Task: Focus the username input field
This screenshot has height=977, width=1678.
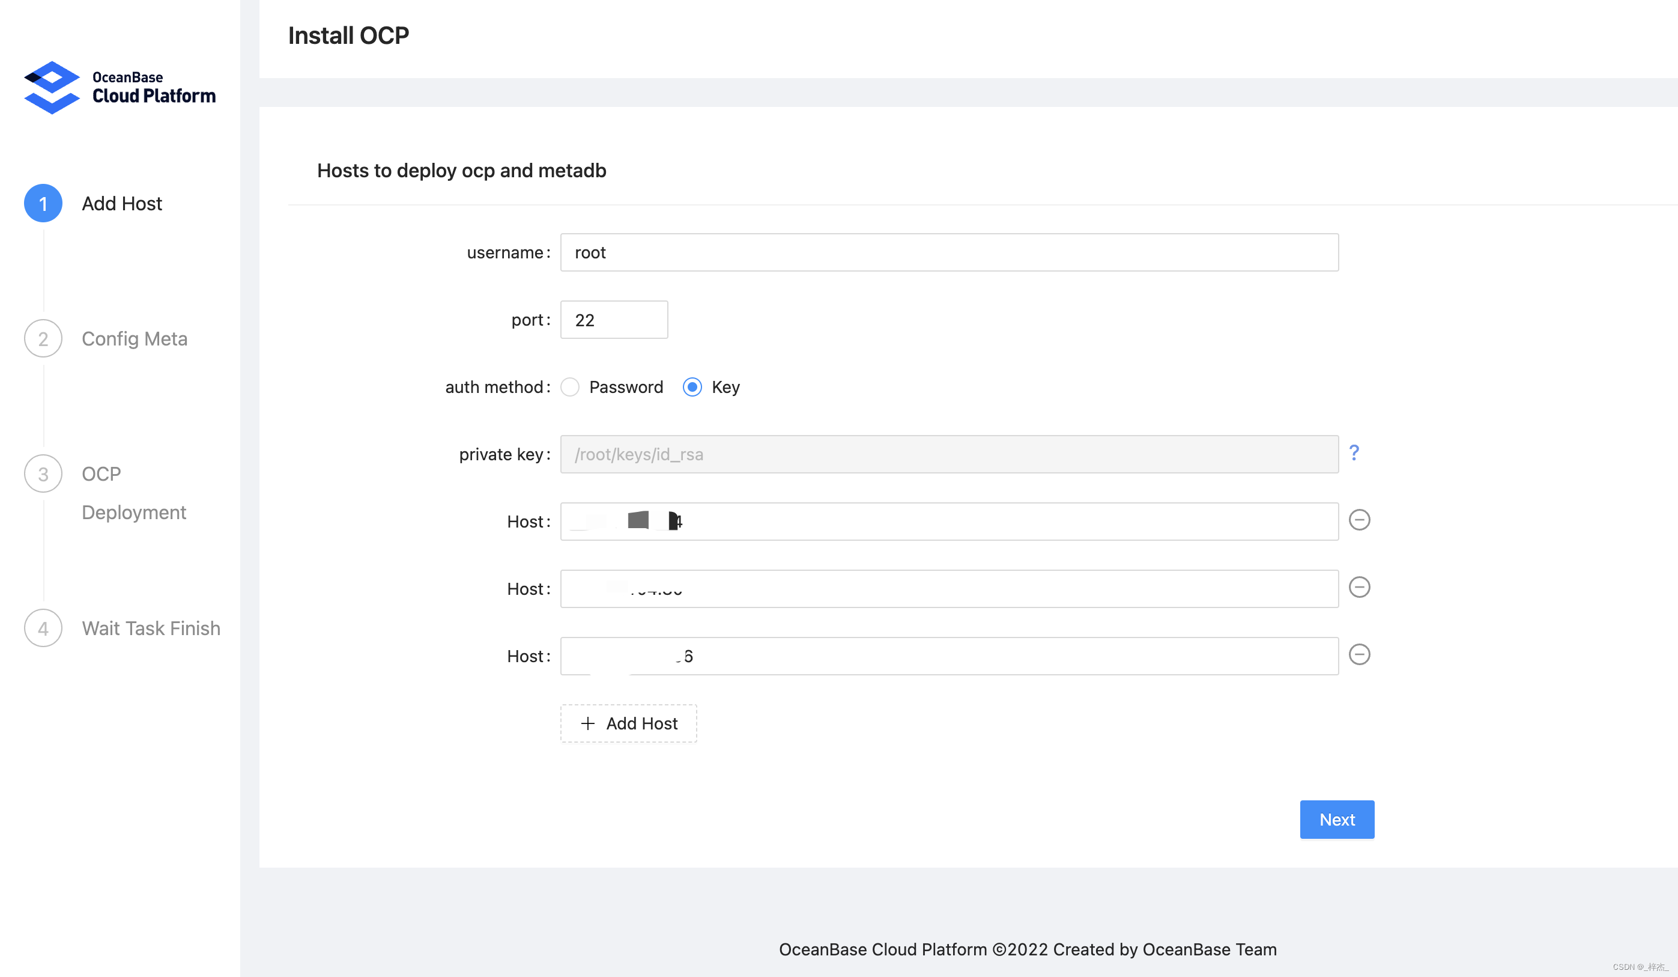Action: pos(949,252)
